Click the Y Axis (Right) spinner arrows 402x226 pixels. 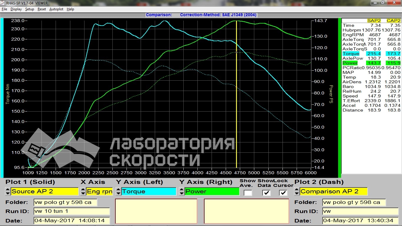click(182, 192)
